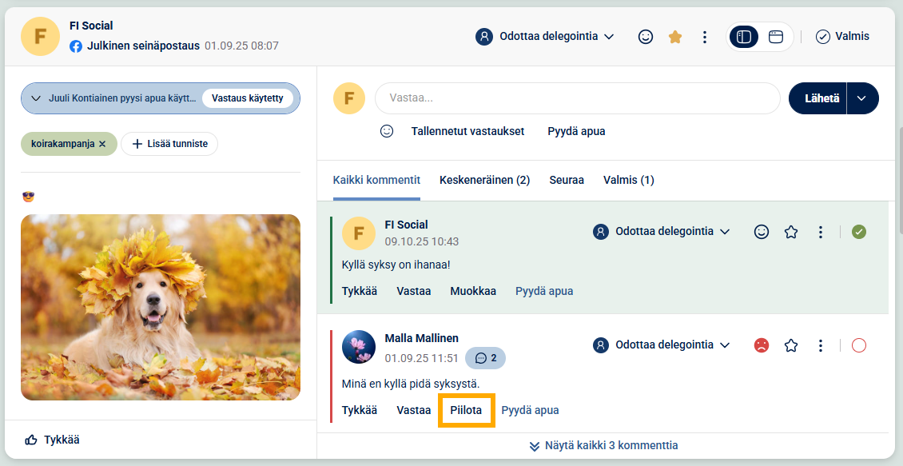Open the sentiment smiley icon in header

click(x=646, y=37)
